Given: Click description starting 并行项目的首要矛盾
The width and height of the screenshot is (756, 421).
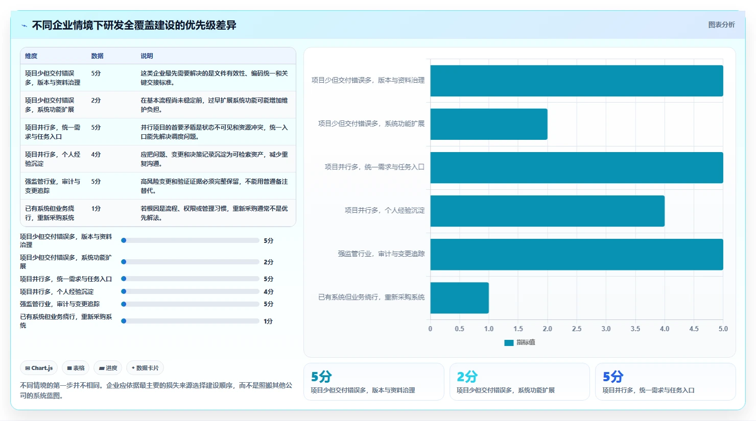Looking at the screenshot, I should (x=215, y=132).
